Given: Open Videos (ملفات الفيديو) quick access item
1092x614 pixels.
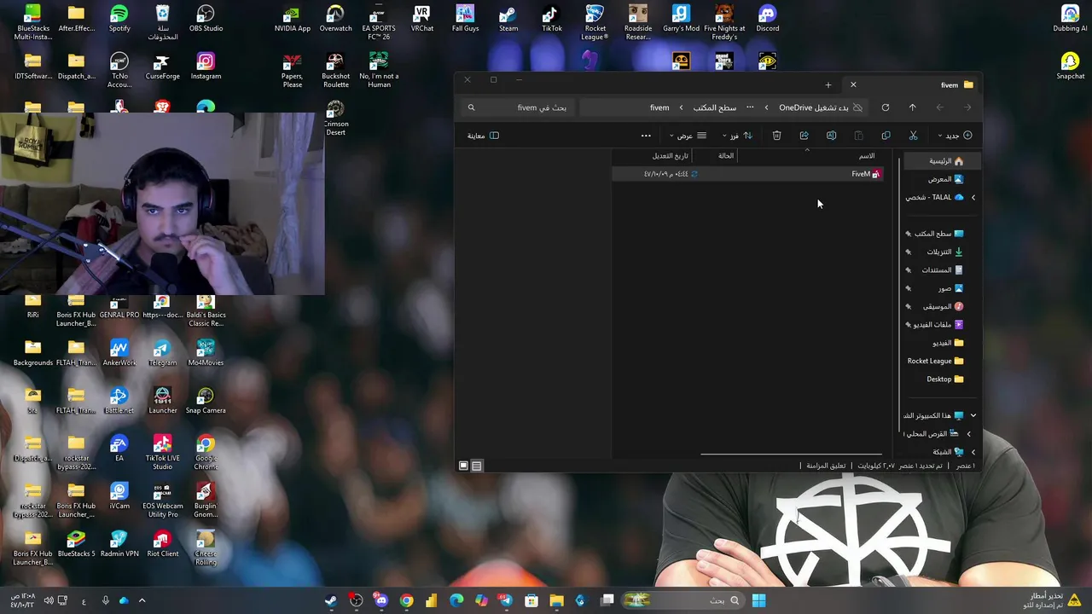Looking at the screenshot, I should coord(938,325).
